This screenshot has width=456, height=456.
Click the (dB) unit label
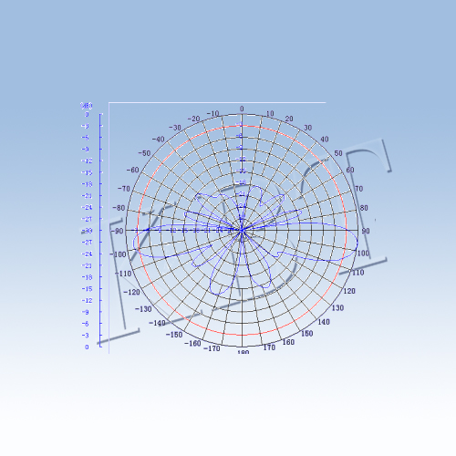pos(87,106)
